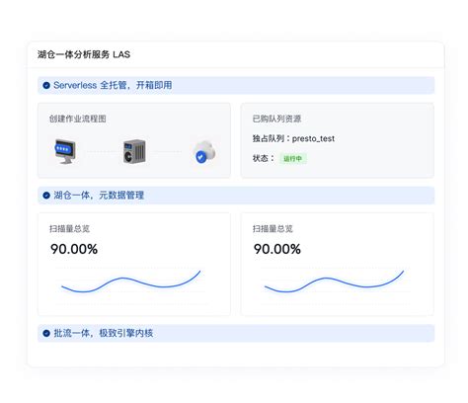
Task: Click the right card's 扫描量总览 label
Action: click(273, 228)
